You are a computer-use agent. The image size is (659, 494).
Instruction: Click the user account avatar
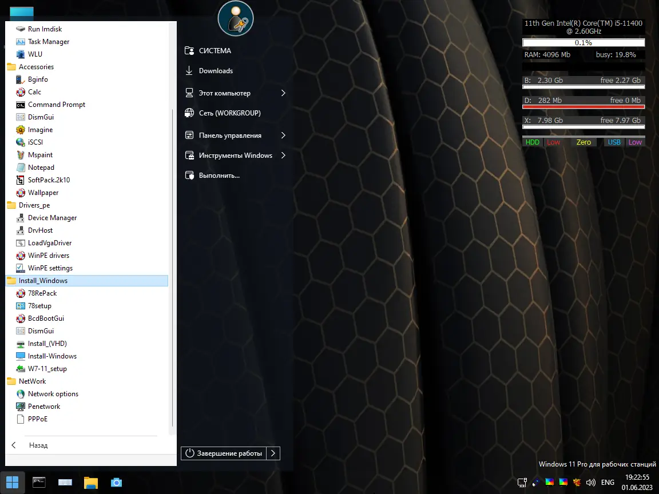(x=235, y=18)
